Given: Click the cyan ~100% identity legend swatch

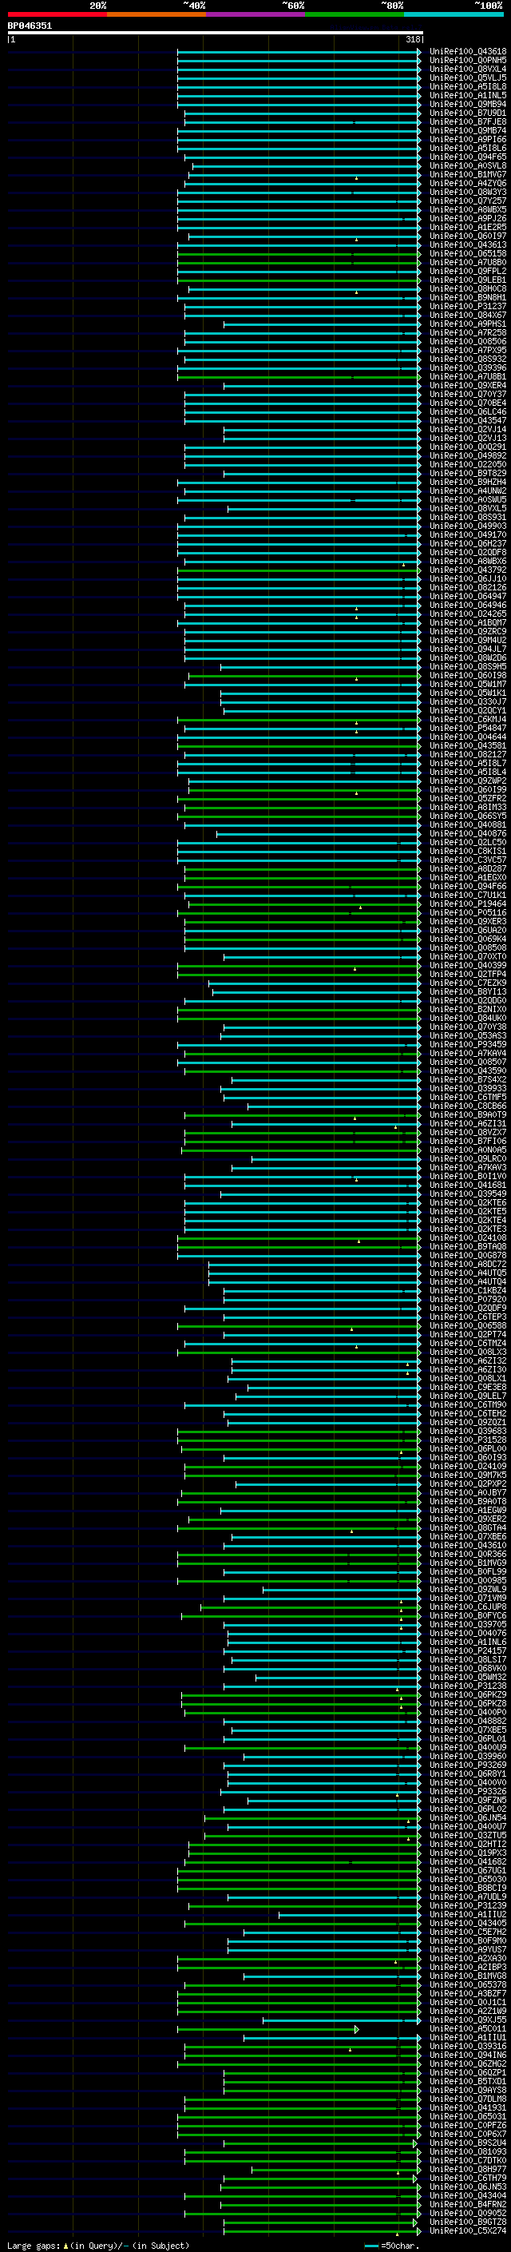Looking at the screenshot, I should coord(454,14).
